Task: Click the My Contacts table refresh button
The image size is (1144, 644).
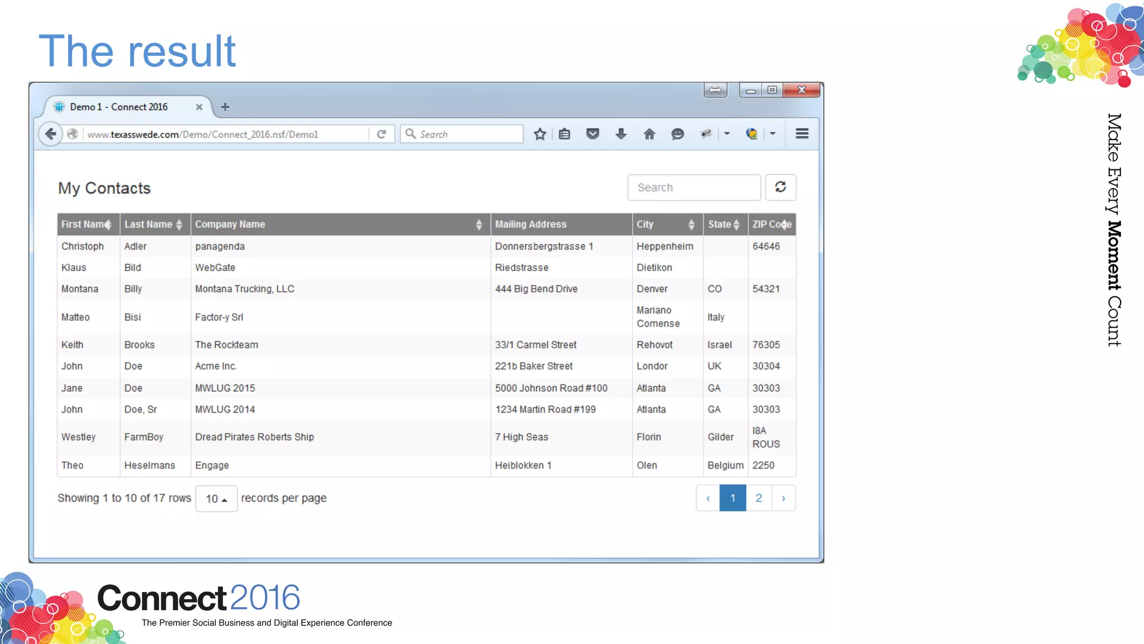Action: coord(780,187)
